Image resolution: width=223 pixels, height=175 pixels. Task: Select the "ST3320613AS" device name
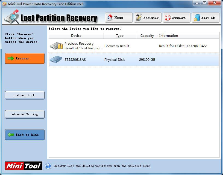75,60
